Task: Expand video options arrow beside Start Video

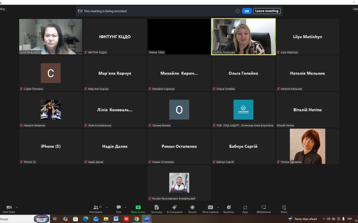Action: tap(17, 207)
